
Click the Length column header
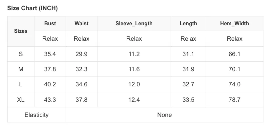pos(188,24)
